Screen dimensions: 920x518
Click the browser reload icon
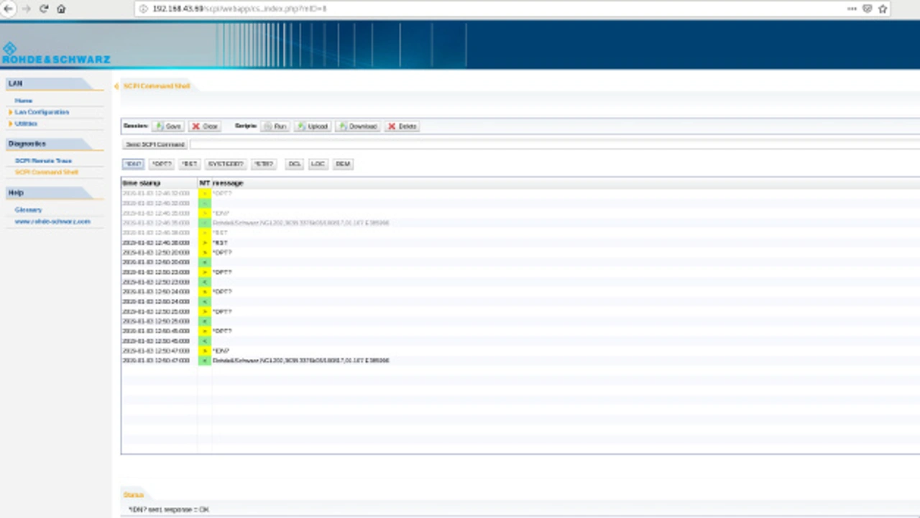point(44,9)
